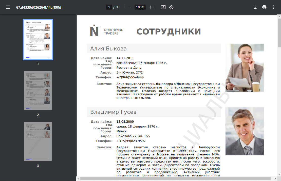This screenshot has width=281, height=181.
Task: Click Алия Быкова's photo
Action: coord(245,68)
